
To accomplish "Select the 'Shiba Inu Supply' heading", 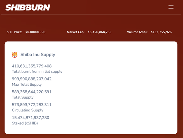I will tap(38, 55).
